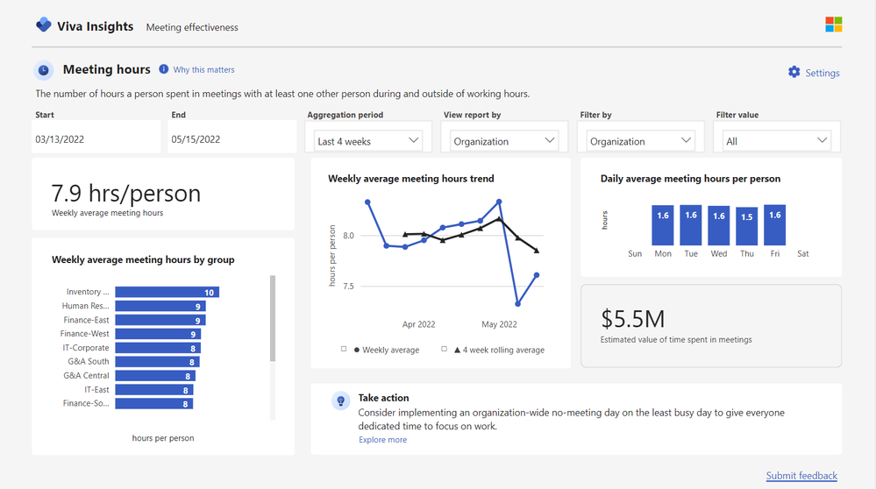The height and width of the screenshot is (489, 876).
Task: Click the group chart vertical scrollbar
Action: pyautogui.click(x=273, y=320)
